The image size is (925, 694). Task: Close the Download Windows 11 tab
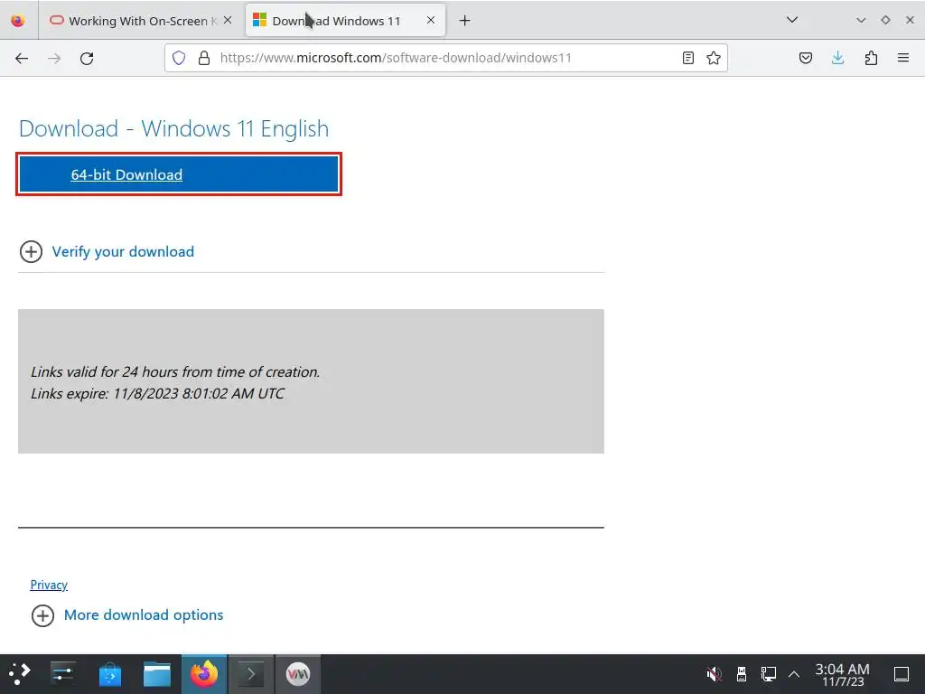431,20
